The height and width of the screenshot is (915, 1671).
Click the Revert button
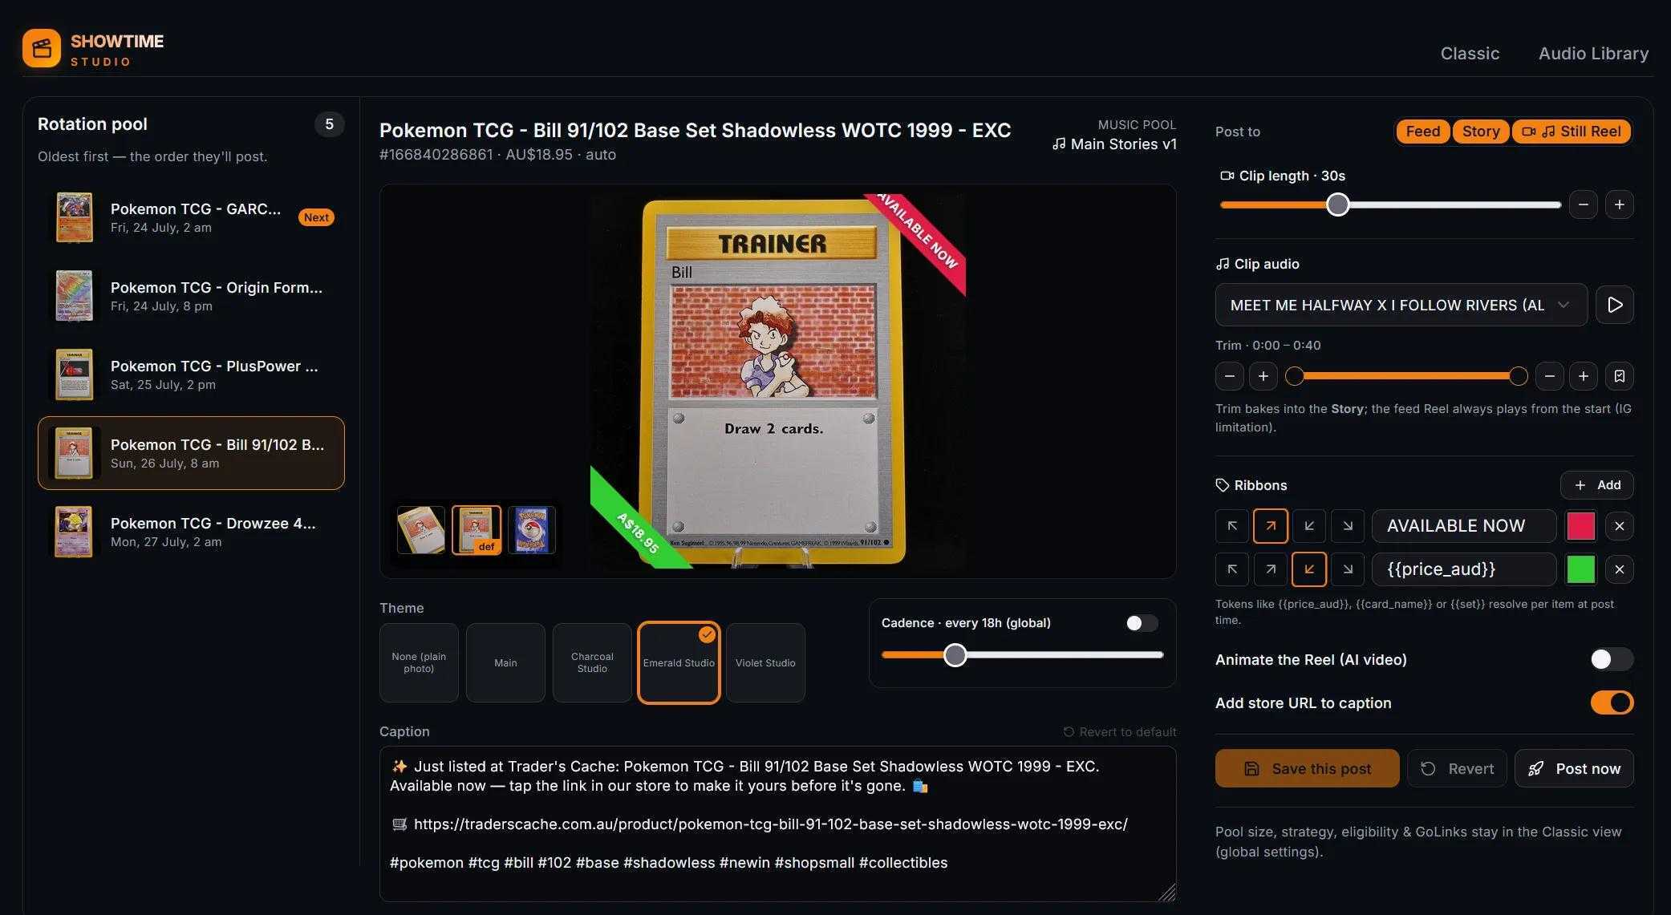(1457, 768)
